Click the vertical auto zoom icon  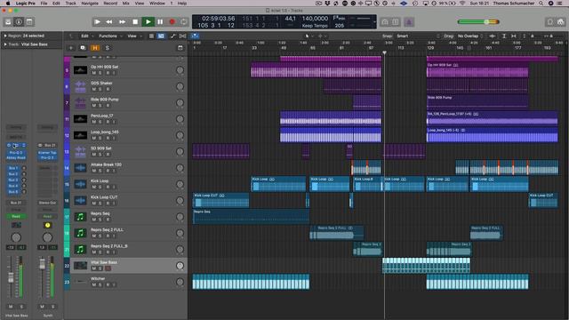(504, 36)
